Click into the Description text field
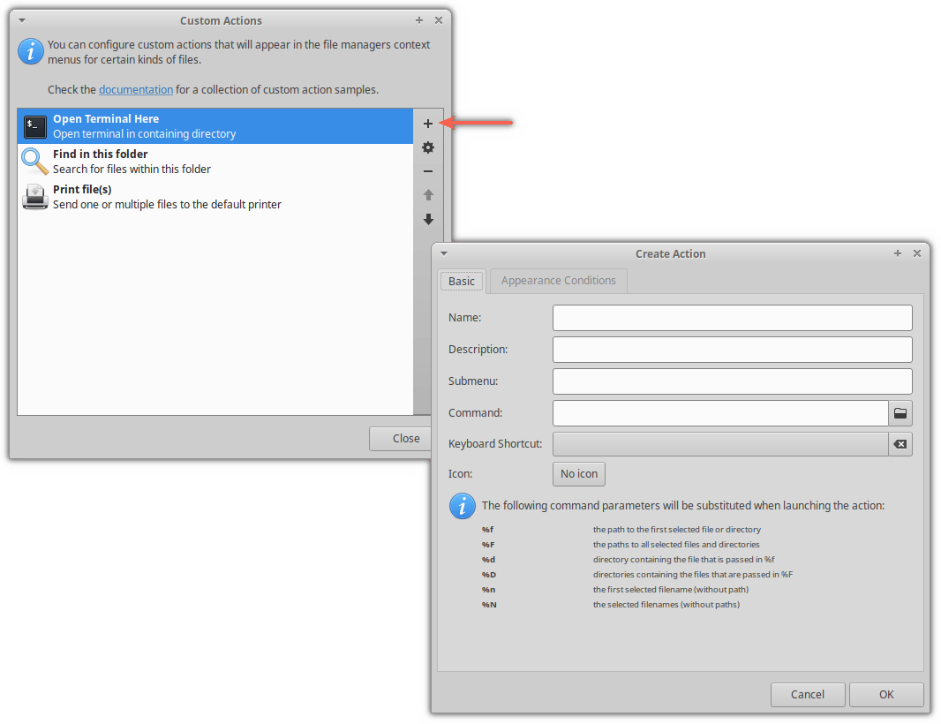The height and width of the screenshot is (724, 941). [x=732, y=350]
